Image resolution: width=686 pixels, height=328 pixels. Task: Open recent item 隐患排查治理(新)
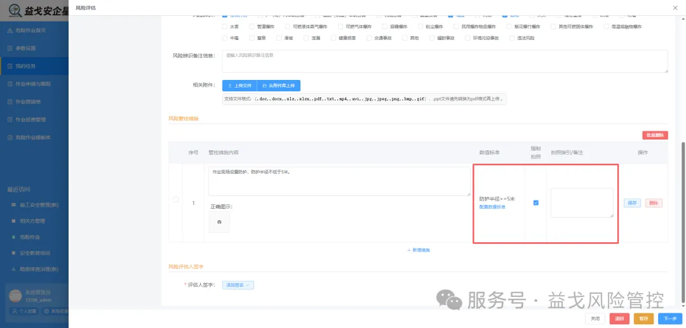click(35, 269)
